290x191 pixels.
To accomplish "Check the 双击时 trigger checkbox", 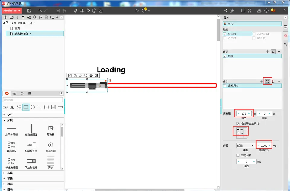I will [224, 38].
